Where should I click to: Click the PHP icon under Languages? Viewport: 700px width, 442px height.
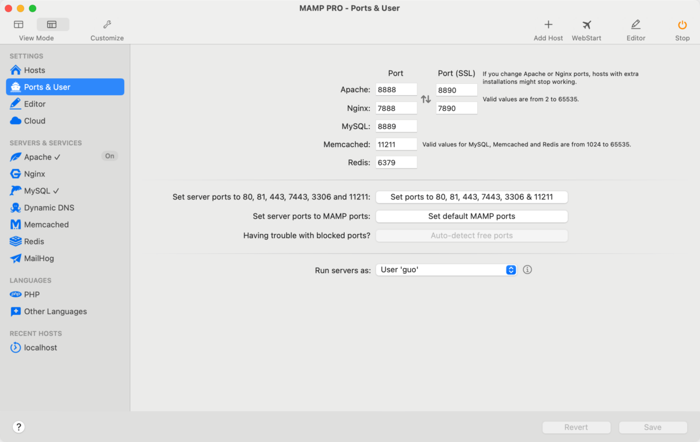pyautogui.click(x=16, y=294)
